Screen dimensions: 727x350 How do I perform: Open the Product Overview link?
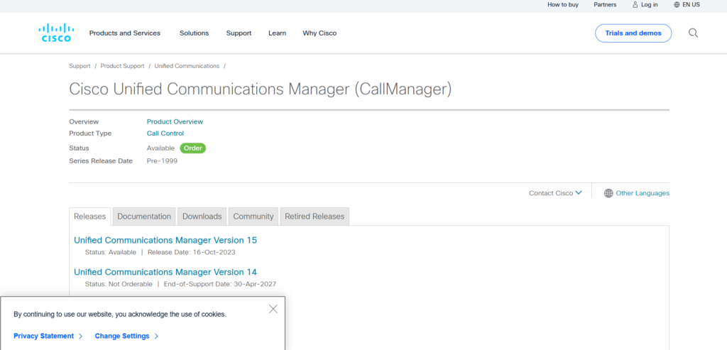[x=175, y=122]
